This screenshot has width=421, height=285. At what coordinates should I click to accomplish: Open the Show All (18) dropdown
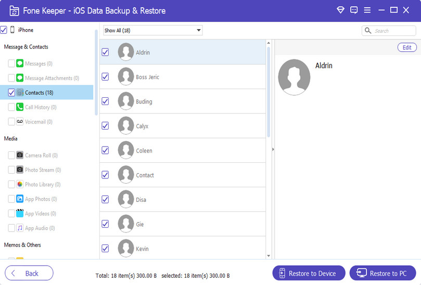(x=152, y=31)
